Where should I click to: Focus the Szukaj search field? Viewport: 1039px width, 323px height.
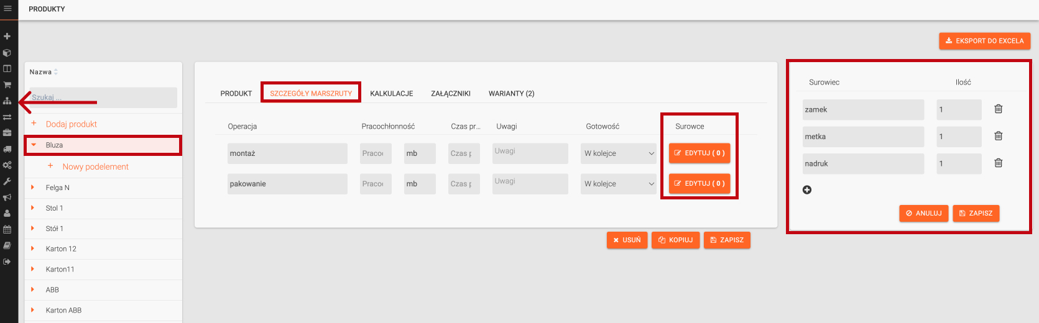[103, 98]
